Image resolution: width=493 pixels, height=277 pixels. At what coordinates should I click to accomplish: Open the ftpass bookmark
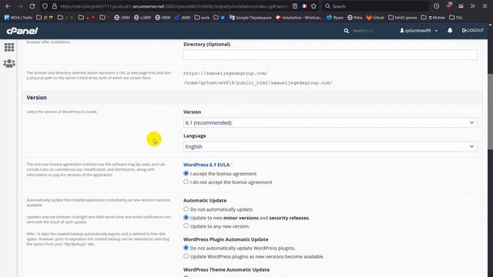(x=335, y=18)
